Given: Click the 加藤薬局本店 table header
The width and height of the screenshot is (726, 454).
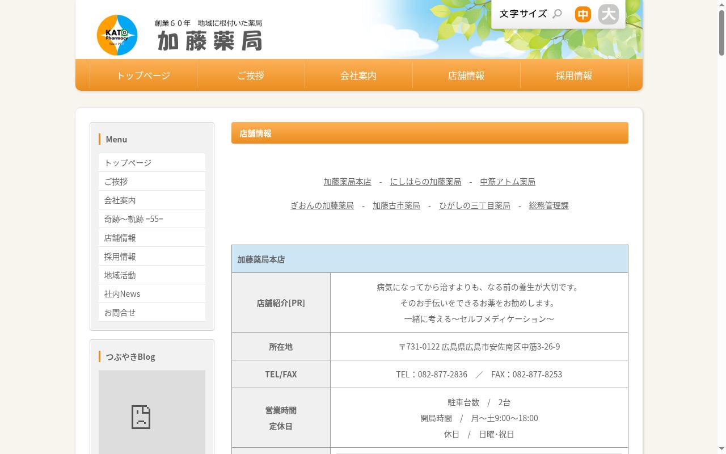Looking at the screenshot, I should coord(430,259).
